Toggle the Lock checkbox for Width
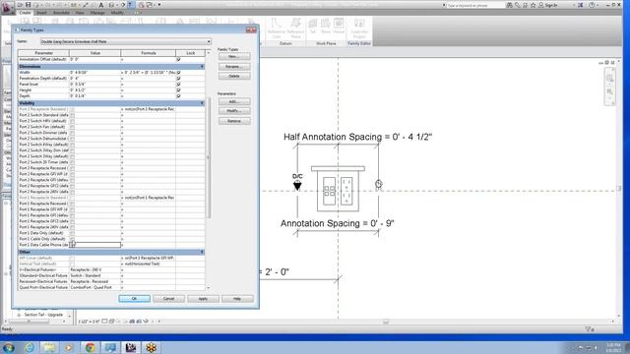Viewport: 630px width, 354px height. 179,73
